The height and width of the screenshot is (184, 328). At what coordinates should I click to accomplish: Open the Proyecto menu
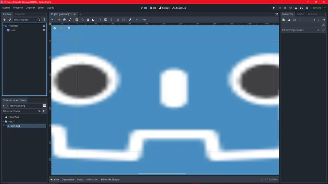(x=18, y=8)
